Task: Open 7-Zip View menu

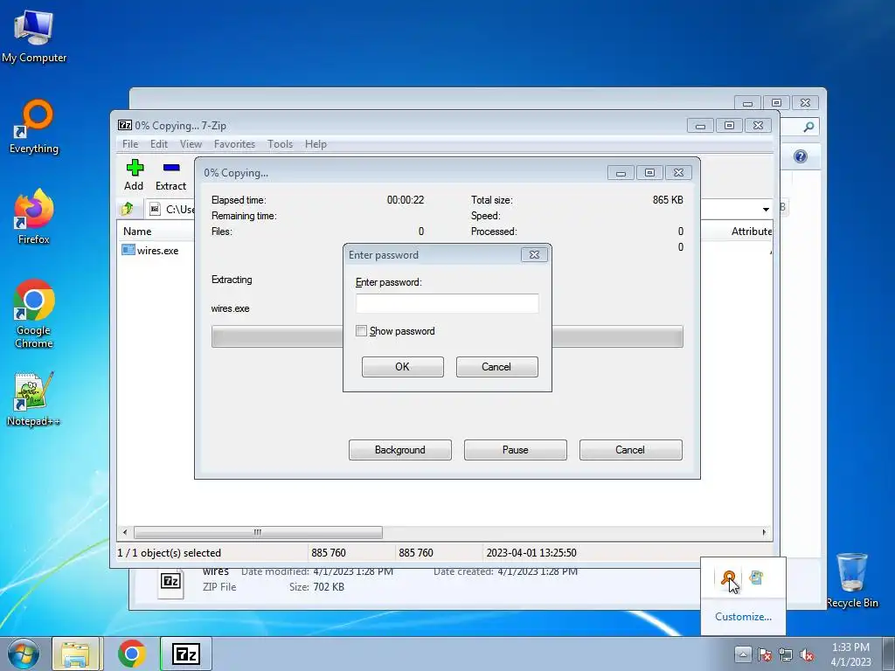Action: pos(191,144)
